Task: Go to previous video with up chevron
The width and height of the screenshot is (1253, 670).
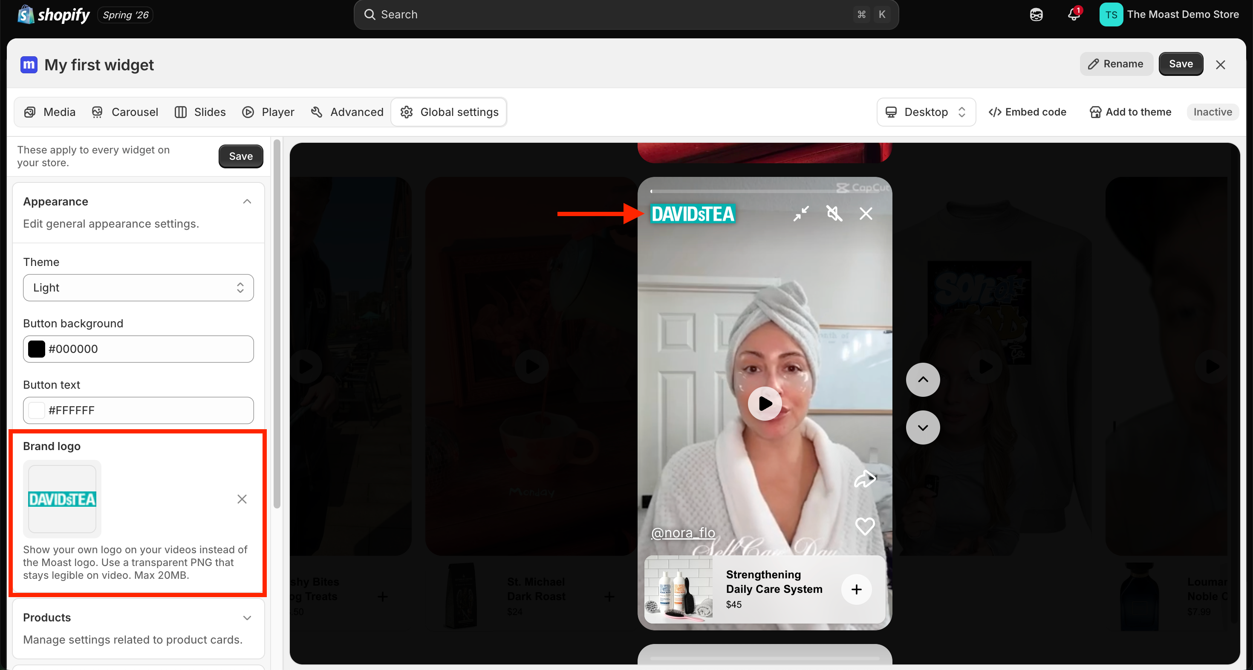Action: click(x=923, y=379)
